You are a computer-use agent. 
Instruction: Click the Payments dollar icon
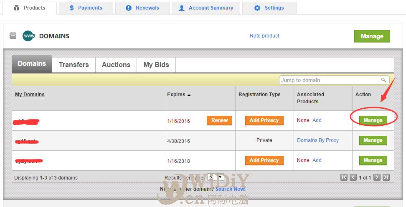pos(72,8)
